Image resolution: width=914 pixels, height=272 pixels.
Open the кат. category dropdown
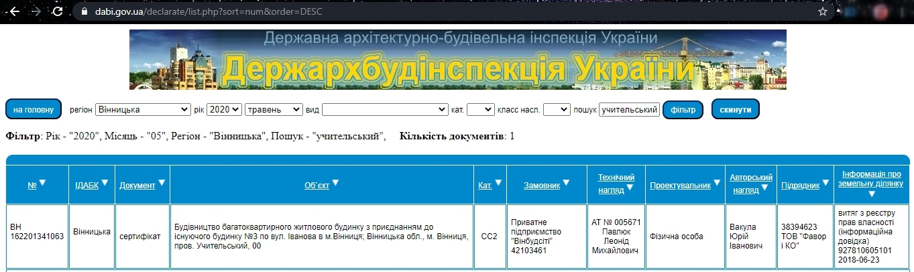(480, 109)
